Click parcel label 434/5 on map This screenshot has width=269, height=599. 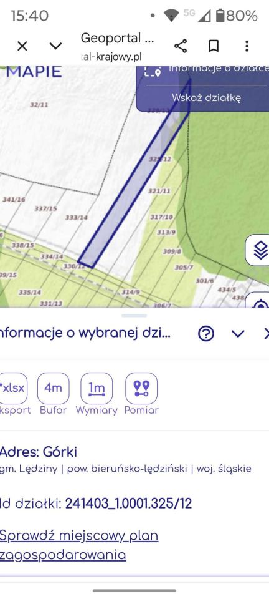227,290
